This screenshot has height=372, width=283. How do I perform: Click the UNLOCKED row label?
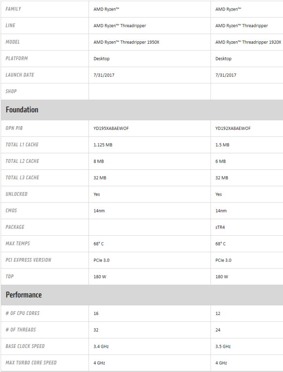point(17,194)
